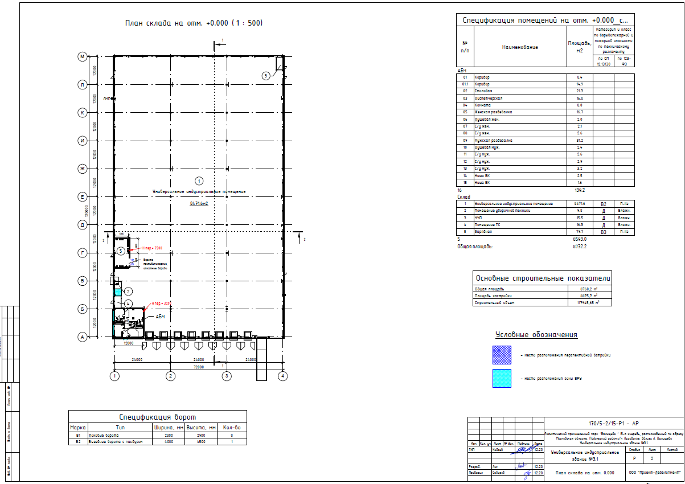Select grid axis bubble Ж
Image resolution: width=685 pixels, height=484 pixels.
[82, 169]
